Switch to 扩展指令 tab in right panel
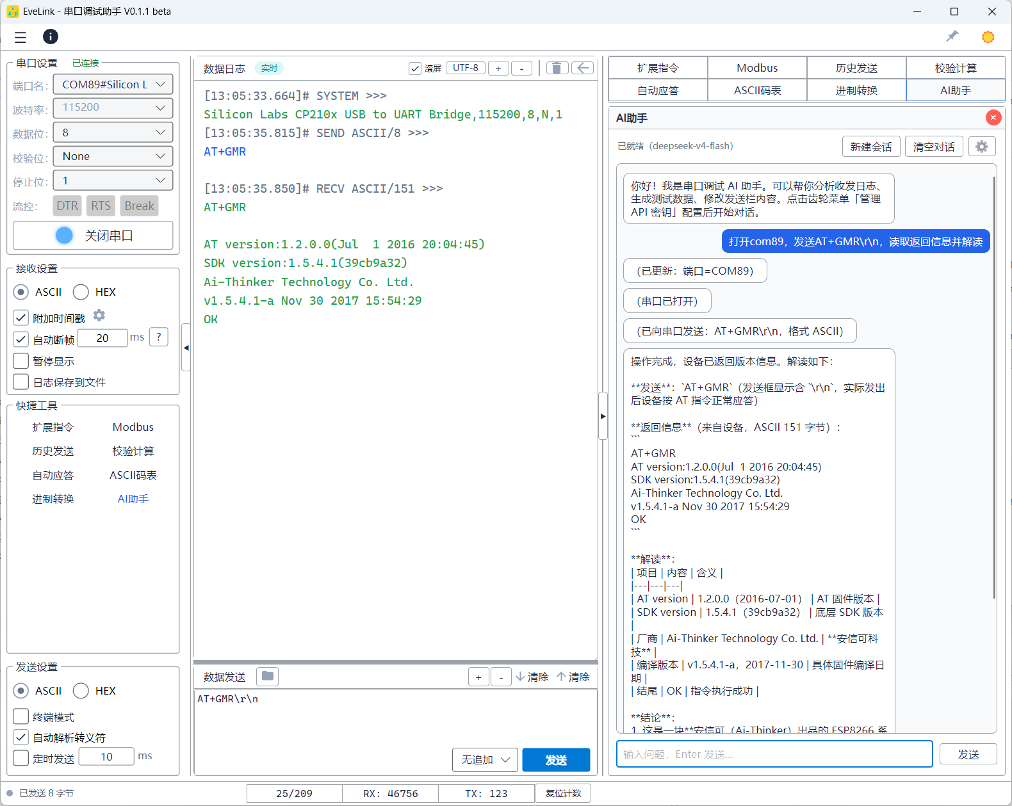The image size is (1012, 806). (658, 68)
